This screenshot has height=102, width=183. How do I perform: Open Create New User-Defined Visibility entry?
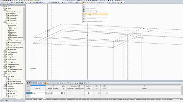pos(94,22)
